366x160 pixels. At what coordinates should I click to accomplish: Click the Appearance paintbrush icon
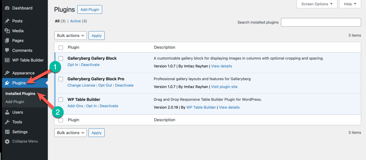[7, 73]
